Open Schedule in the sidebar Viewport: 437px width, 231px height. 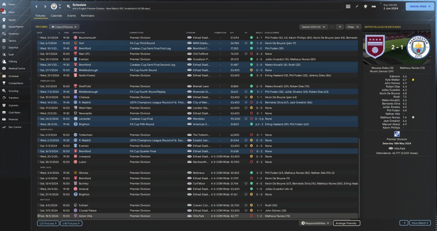13,76
